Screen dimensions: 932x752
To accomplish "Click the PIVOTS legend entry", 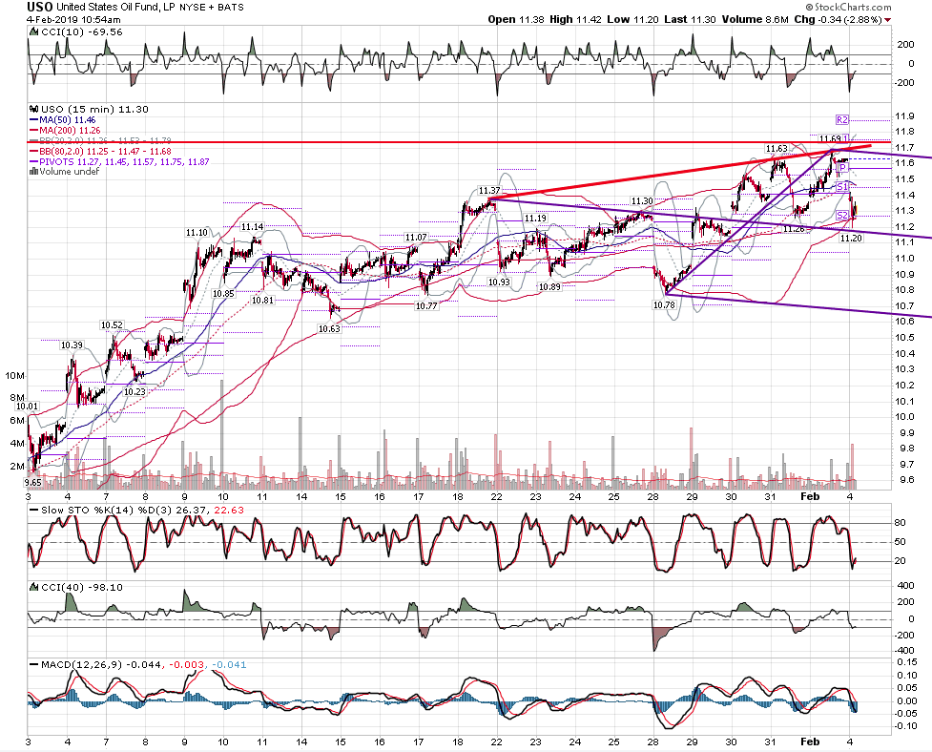I will click(x=119, y=161).
